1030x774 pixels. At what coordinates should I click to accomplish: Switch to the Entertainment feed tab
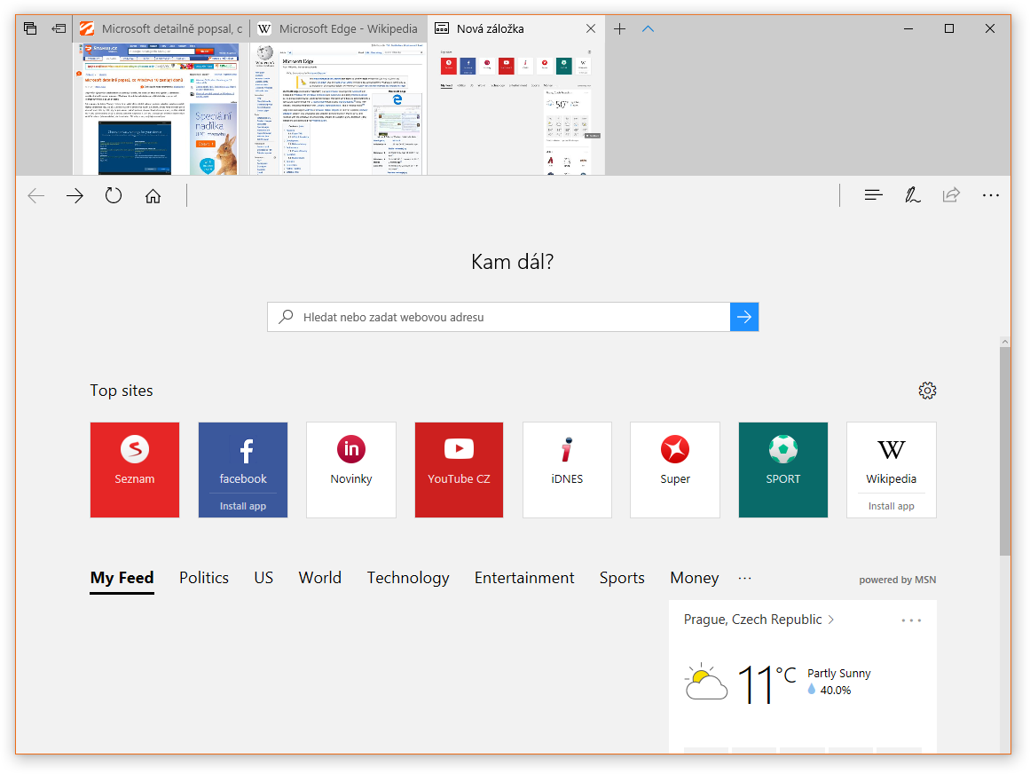pyautogui.click(x=524, y=578)
